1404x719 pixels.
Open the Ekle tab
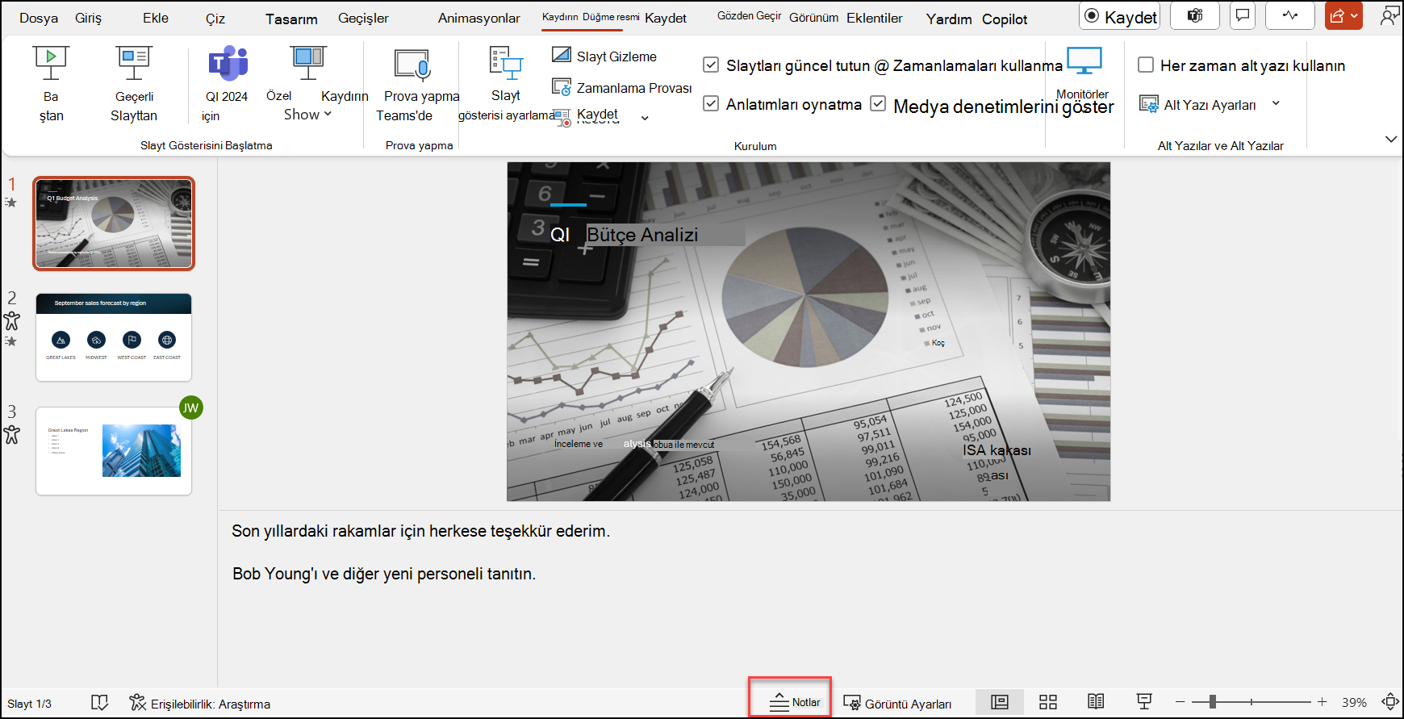coord(156,18)
